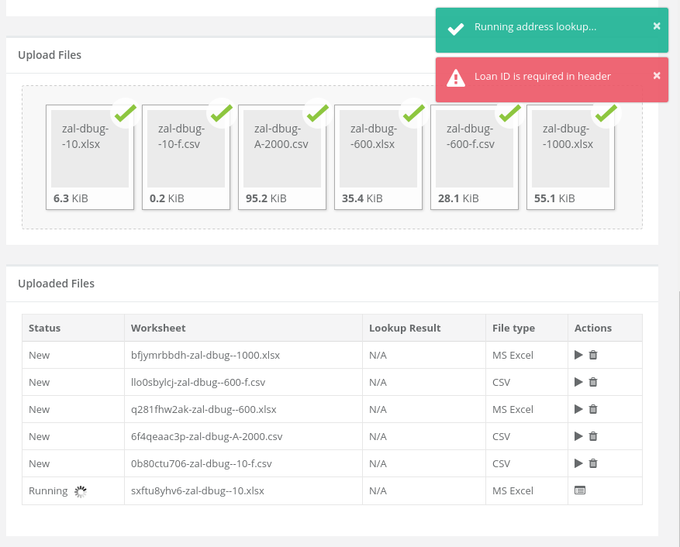
Task: Select the zal-dbug-A-2000.csv upload thumbnail
Action: (282, 157)
